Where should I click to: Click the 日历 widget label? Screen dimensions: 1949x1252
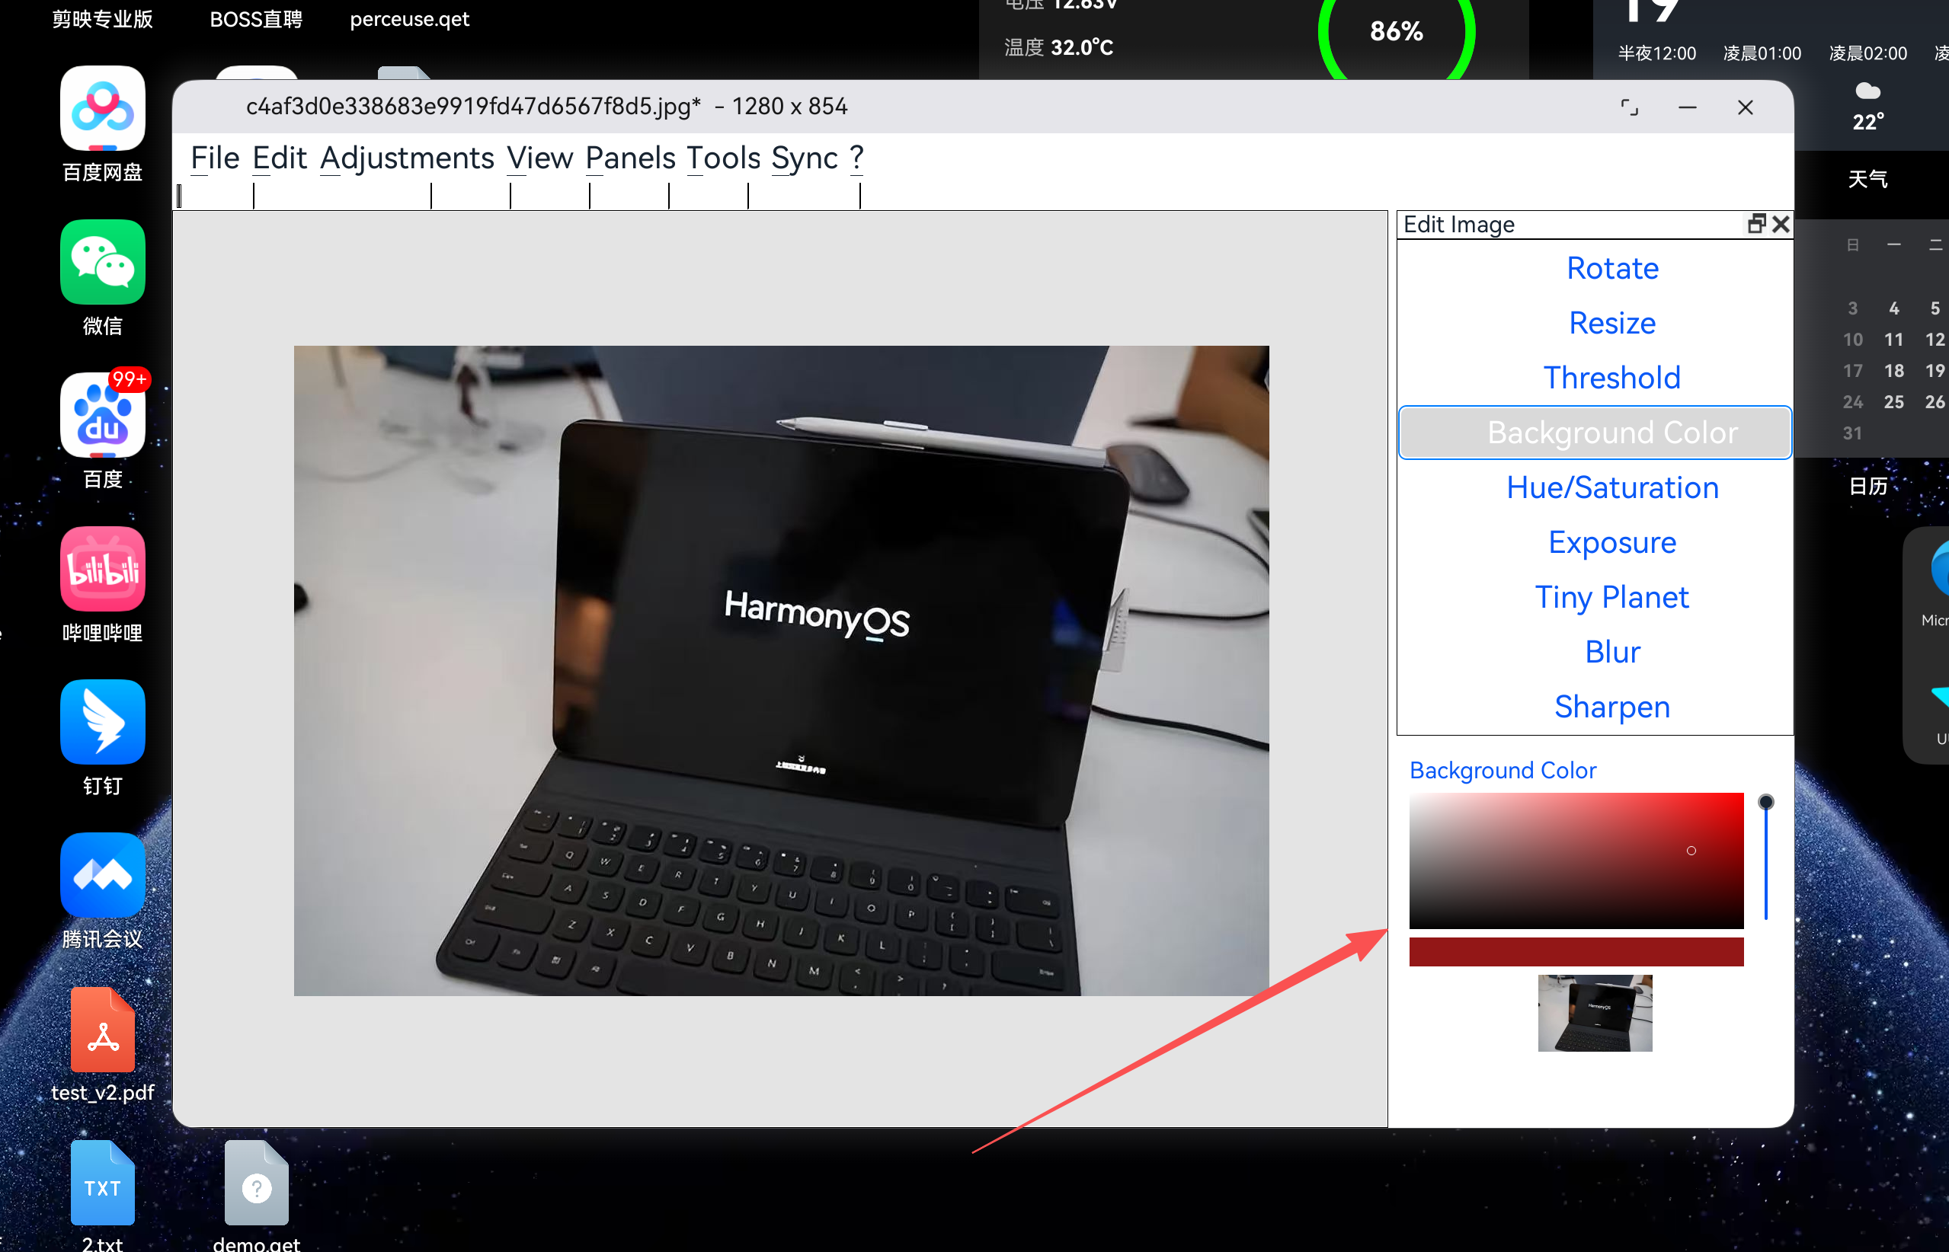pos(1867,486)
